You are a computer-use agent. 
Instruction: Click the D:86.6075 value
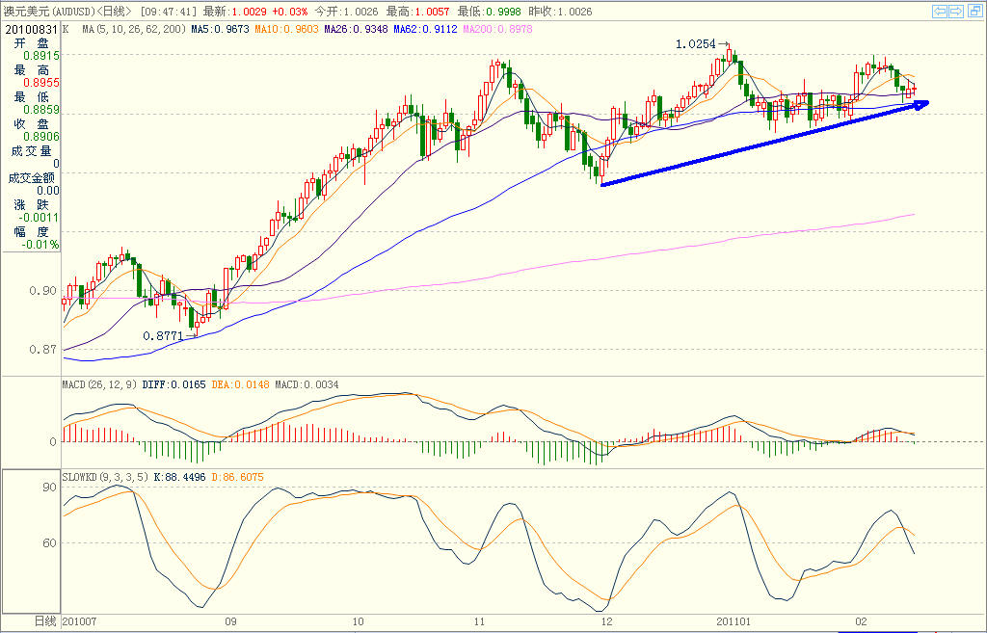tap(237, 478)
